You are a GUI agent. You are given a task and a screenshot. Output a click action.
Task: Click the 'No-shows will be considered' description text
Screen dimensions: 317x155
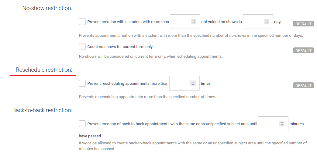(x=150, y=56)
